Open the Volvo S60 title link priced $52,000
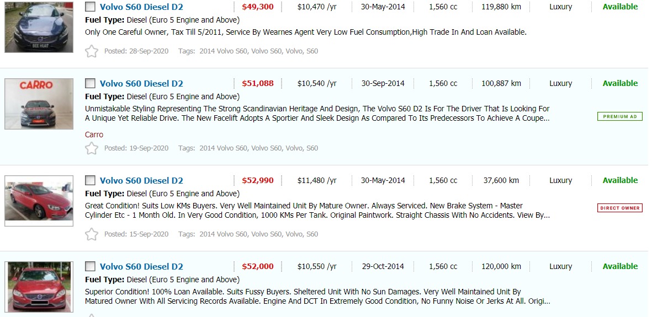The height and width of the screenshot is (317, 652). 141,267
